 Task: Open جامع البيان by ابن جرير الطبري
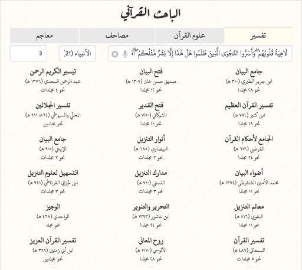(x=249, y=72)
